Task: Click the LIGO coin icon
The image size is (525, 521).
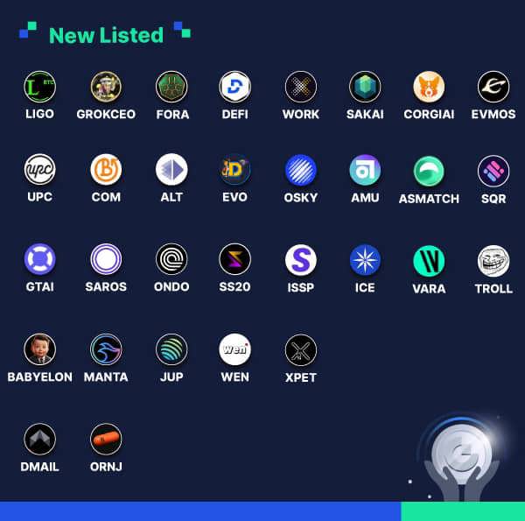Action: coord(40,87)
